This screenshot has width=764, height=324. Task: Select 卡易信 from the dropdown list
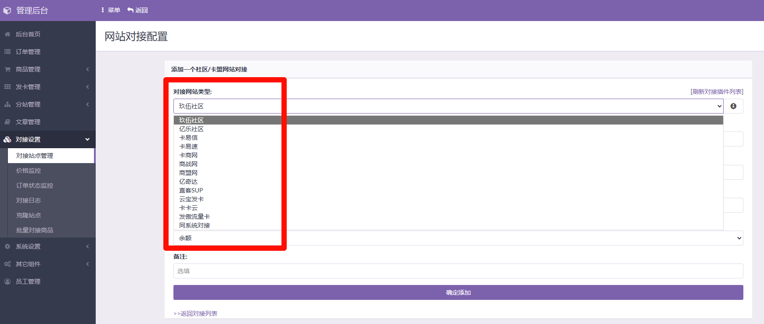(x=448, y=138)
